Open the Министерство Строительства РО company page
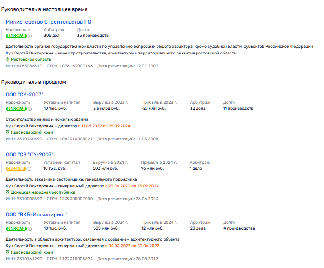324x268 pixels. (x=48, y=22)
